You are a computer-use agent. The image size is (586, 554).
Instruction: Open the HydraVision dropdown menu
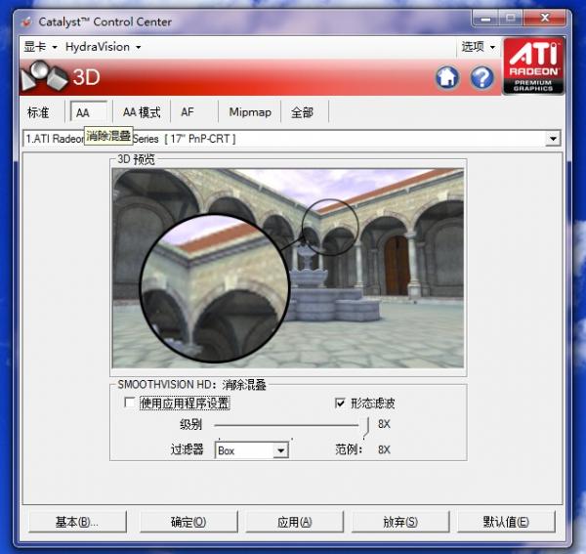pos(104,47)
